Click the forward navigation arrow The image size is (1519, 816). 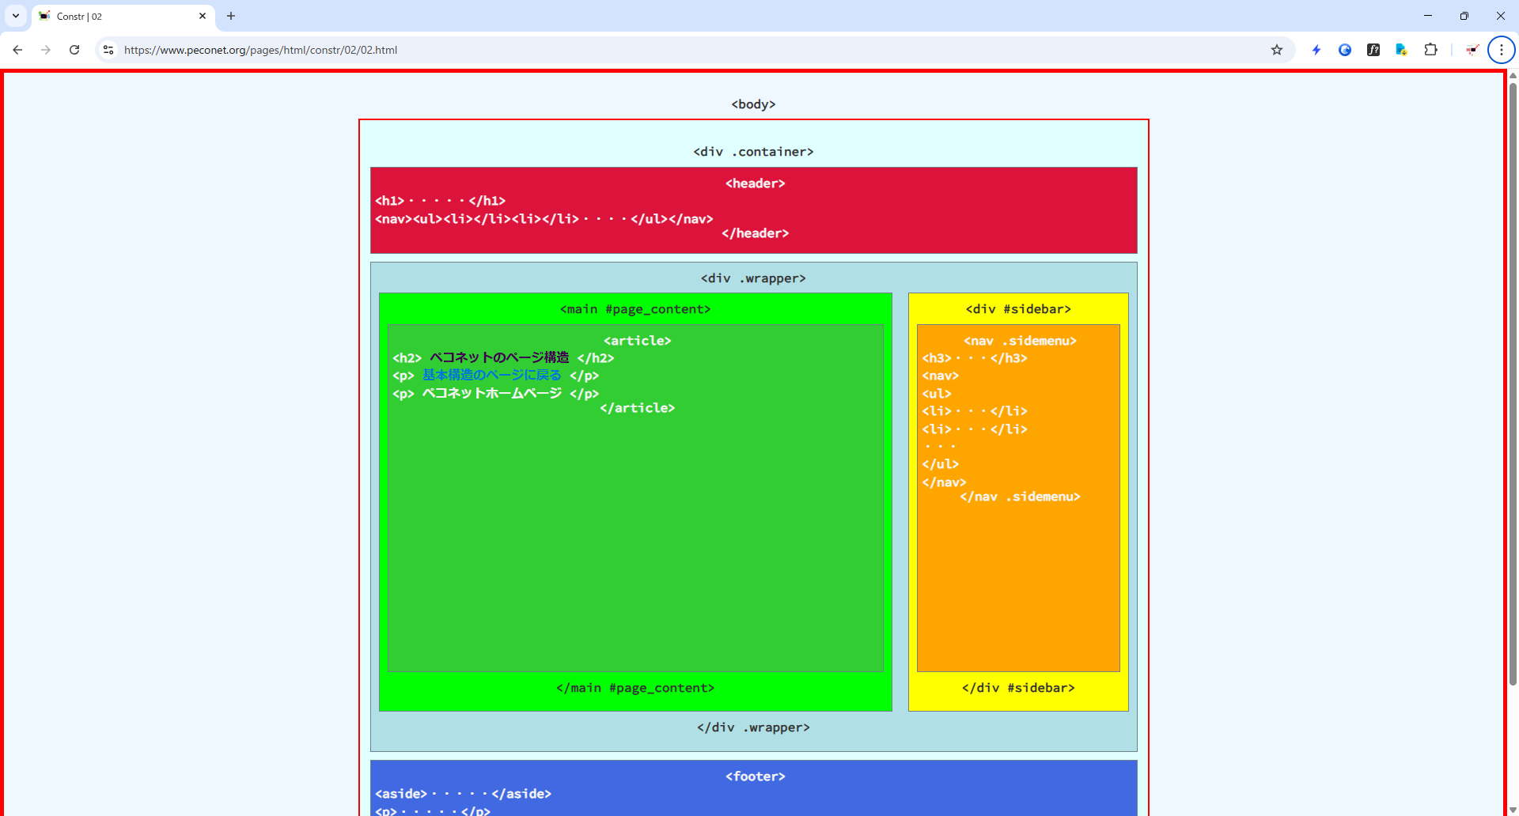pos(46,50)
